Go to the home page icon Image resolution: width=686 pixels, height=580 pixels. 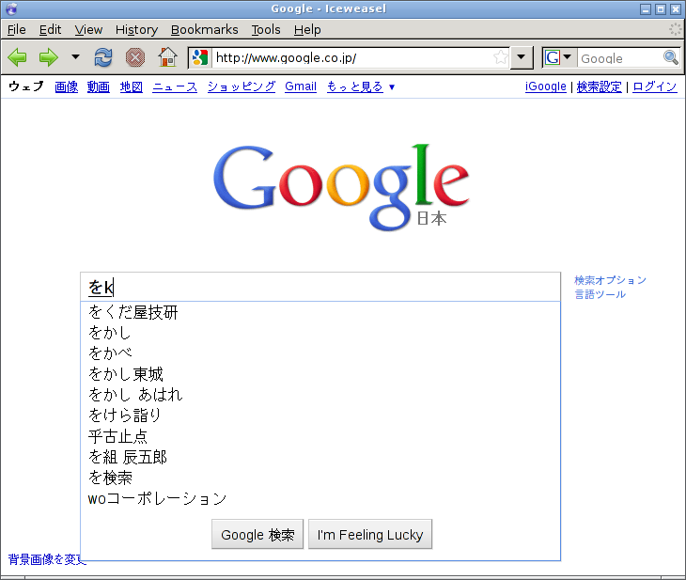coord(167,57)
